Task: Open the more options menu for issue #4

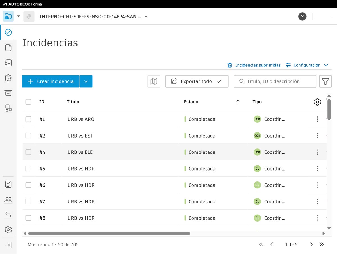Action: click(x=317, y=152)
